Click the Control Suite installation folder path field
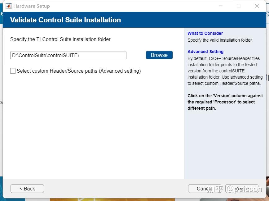This screenshot has height=201, width=269. [x=68, y=55]
